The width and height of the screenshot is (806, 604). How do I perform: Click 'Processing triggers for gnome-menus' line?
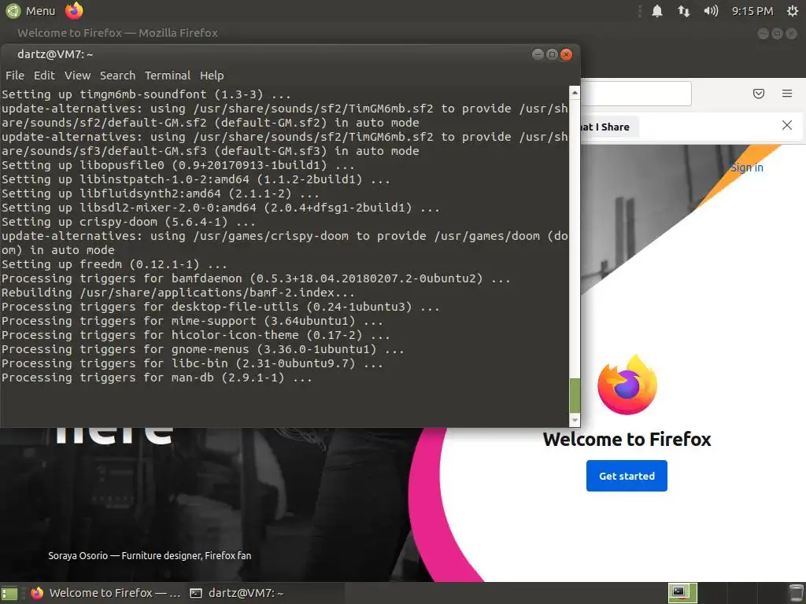[x=202, y=349]
